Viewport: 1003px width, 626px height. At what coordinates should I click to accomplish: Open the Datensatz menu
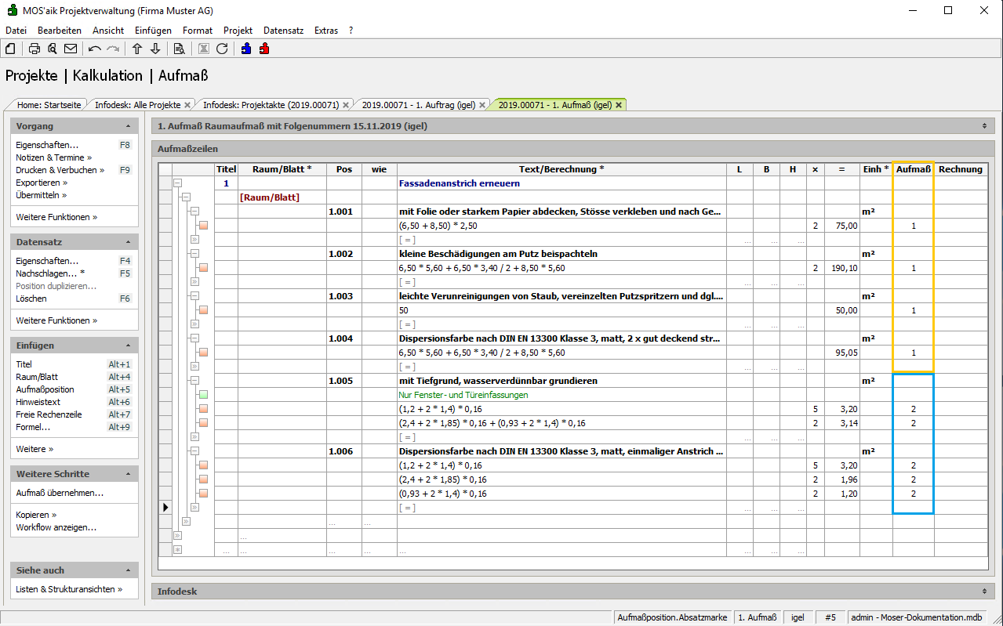click(283, 31)
